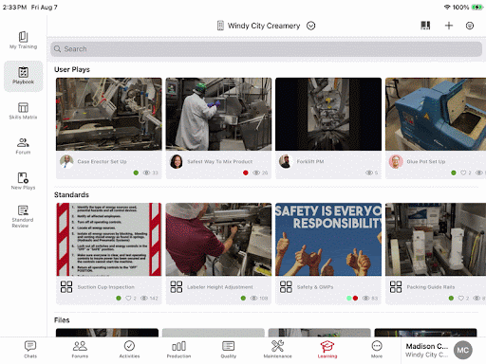Open the Case Erector Set Up video thumbnail

tap(109, 114)
